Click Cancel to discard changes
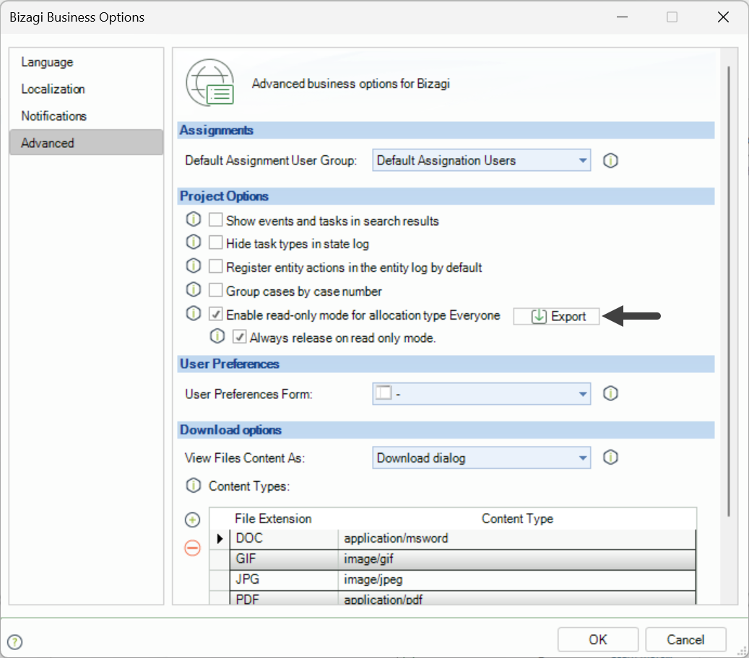 685,639
